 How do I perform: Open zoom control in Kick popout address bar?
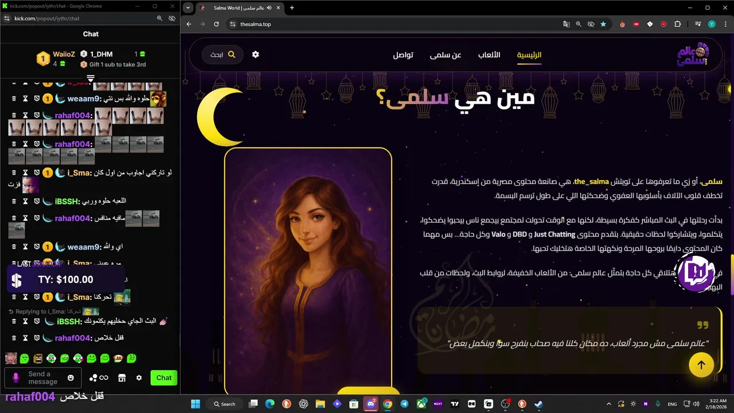[160, 18]
